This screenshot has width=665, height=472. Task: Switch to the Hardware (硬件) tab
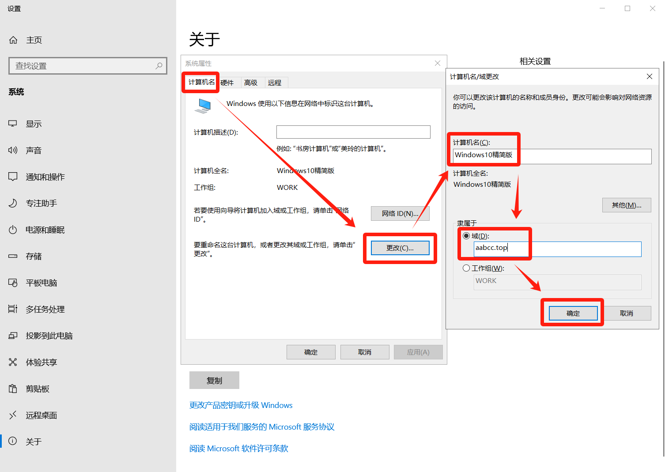tap(227, 83)
